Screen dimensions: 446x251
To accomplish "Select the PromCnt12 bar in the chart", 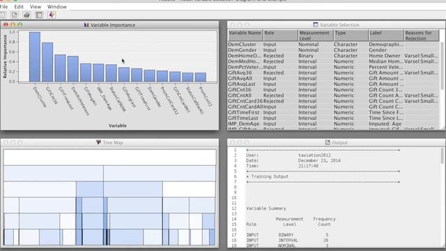I will coord(201,77).
